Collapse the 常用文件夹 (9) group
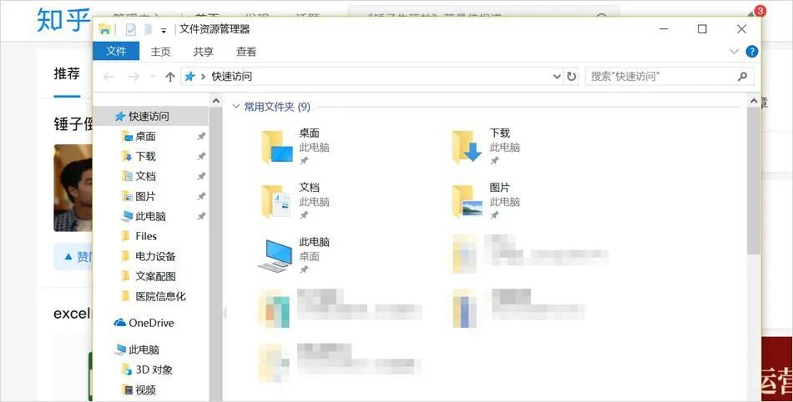This screenshot has width=793, height=402. point(236,107)
